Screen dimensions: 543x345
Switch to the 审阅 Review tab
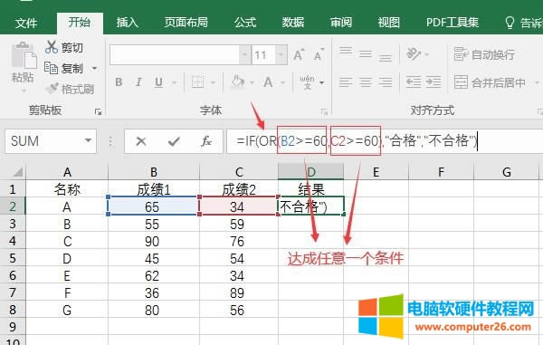click(x=341, y=23)
